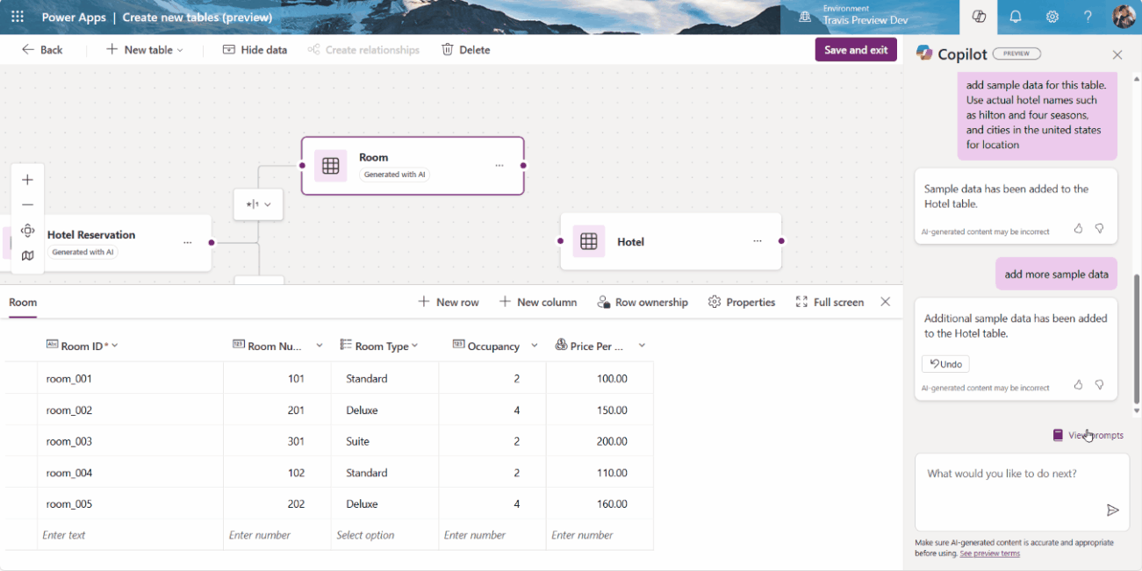Undo the added sample data in Copilot

(x=945, y=363)
